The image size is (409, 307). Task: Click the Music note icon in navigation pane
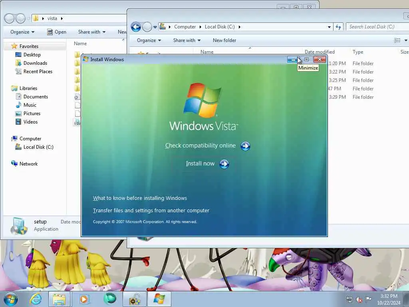point(18,105)
